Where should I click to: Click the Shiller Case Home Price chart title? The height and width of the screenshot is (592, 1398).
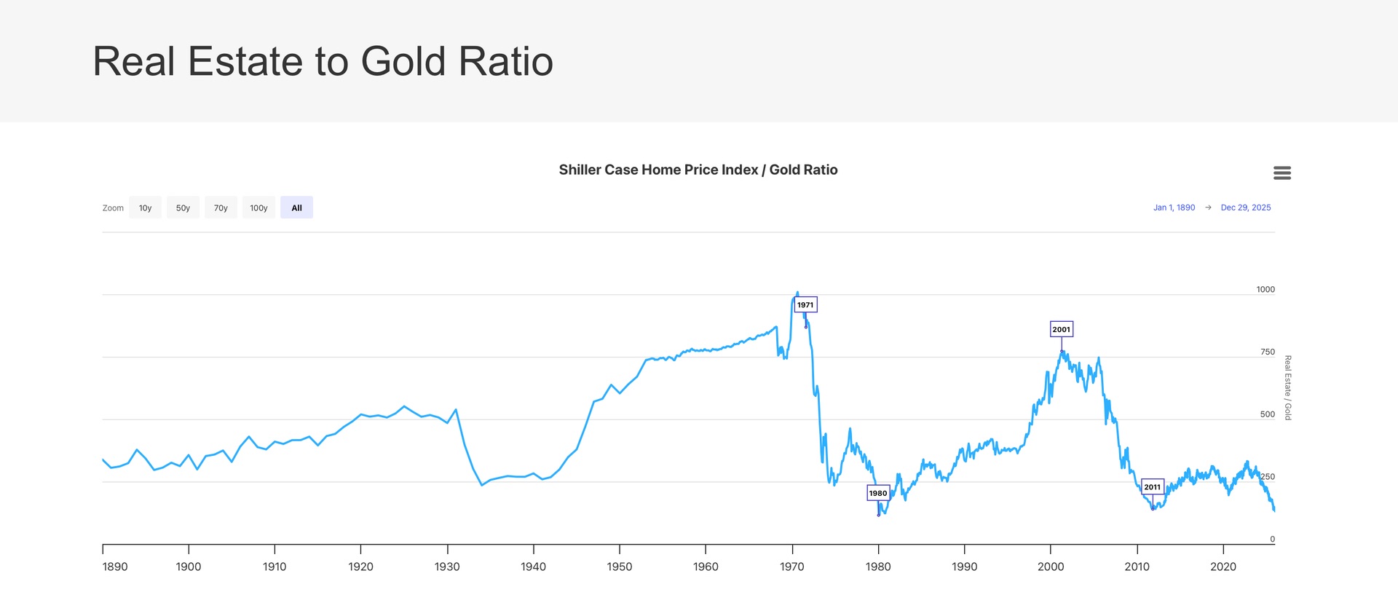pos(698,170)
